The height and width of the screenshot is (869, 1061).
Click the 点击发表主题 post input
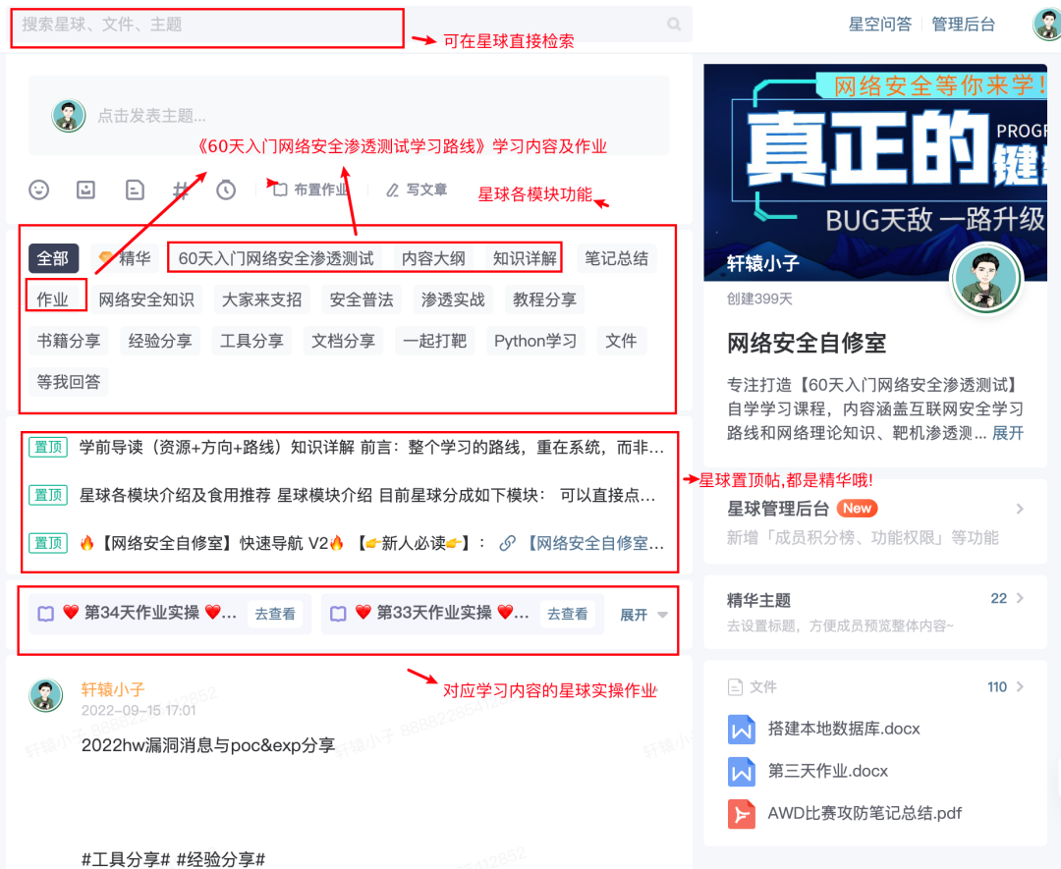349,116
